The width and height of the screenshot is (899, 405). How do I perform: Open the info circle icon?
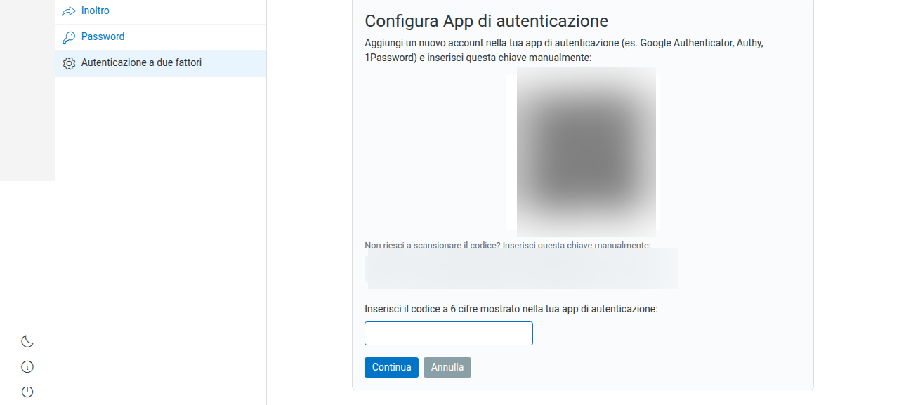click(27, 366)
